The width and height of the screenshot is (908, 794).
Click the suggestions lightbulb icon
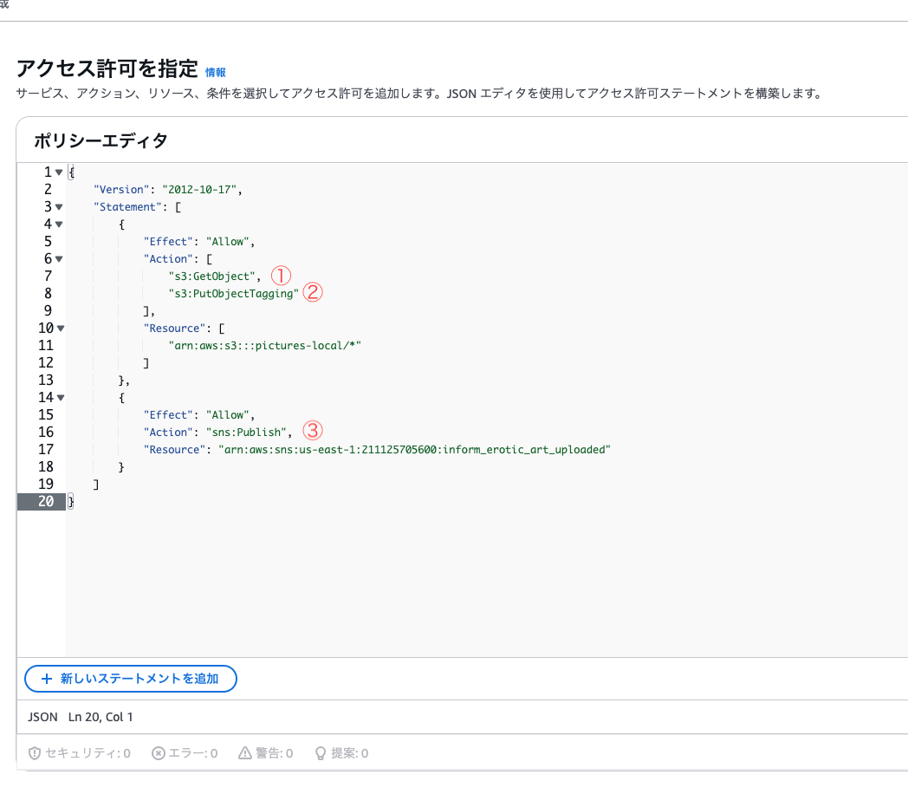321,753
